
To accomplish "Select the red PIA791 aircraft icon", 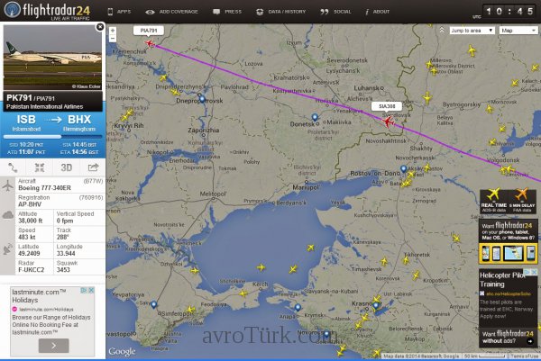I will pos(150,43).
